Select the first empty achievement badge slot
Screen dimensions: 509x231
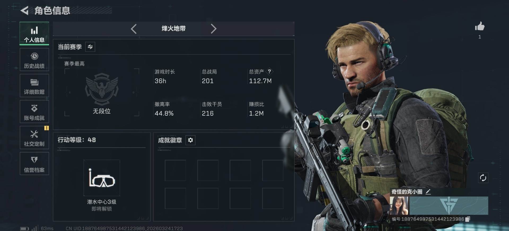(x=175, y=170)
